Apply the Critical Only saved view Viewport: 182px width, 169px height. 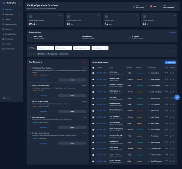(x=41, y=54)
